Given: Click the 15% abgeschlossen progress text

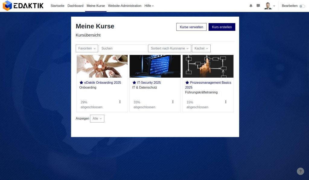Looking at the screenshot, I should [x=197, y=105].
